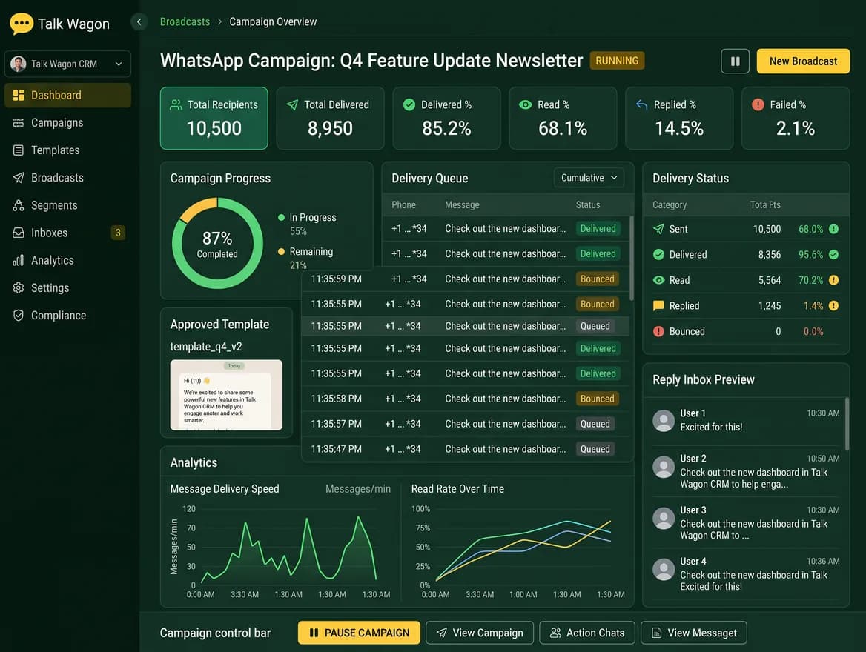Click the Analytics bar chart icon in the sidebar
The width and height of the screenshot is (866, 652).
pos(19,260)
